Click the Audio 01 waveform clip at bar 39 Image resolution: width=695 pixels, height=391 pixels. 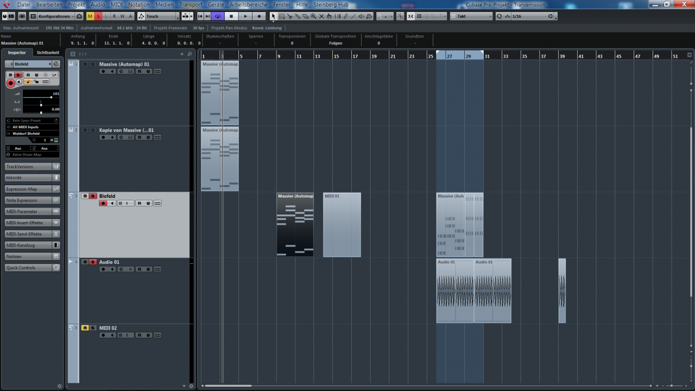click(562, 291)
